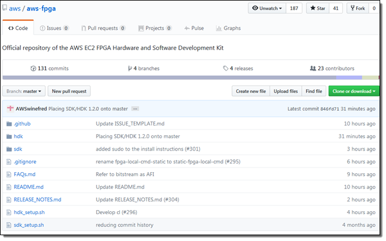Click the releases tag icon
This screenshot has height=241, width=386.
pyautogui.click(x=225, y=68)
